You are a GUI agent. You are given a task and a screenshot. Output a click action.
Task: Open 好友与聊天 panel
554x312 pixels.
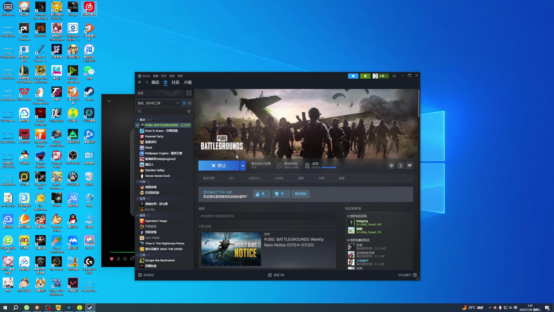407,275
